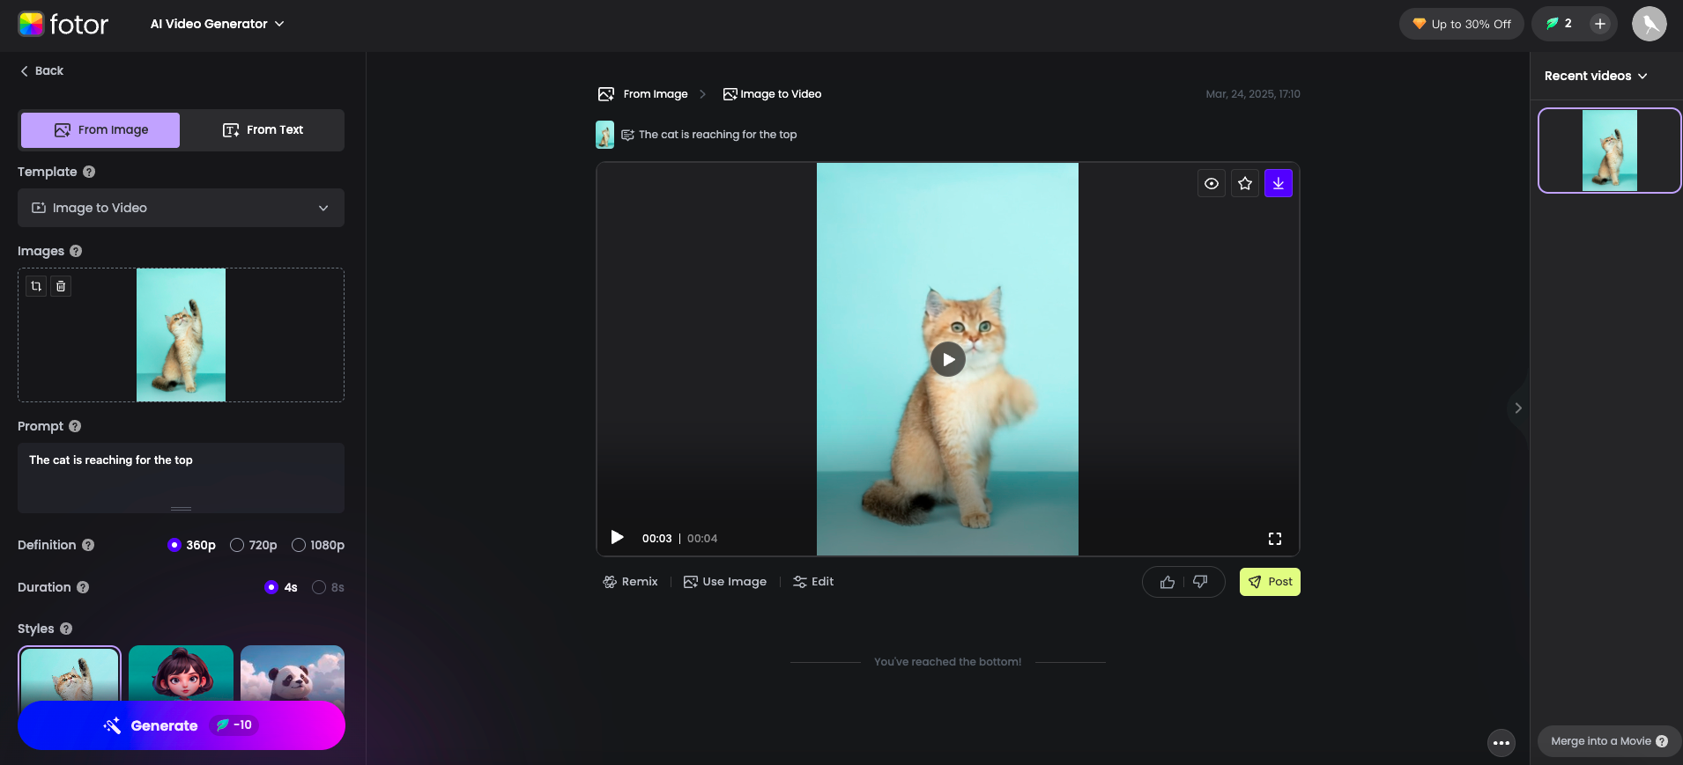The width and height of the screenshot is (1683, 765).
Task: Like the video with thumbs up
Action: [x=1168, y=582]
